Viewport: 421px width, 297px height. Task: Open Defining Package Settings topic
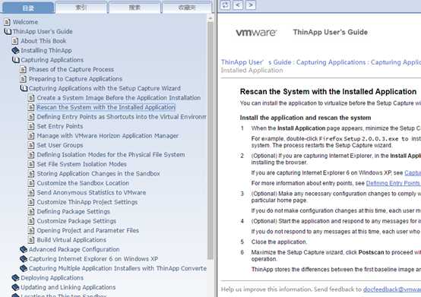click(x=74, y=212)
